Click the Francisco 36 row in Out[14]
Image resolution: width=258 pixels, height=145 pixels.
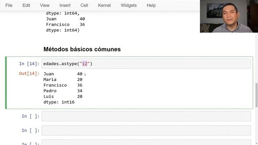[63, 85]
